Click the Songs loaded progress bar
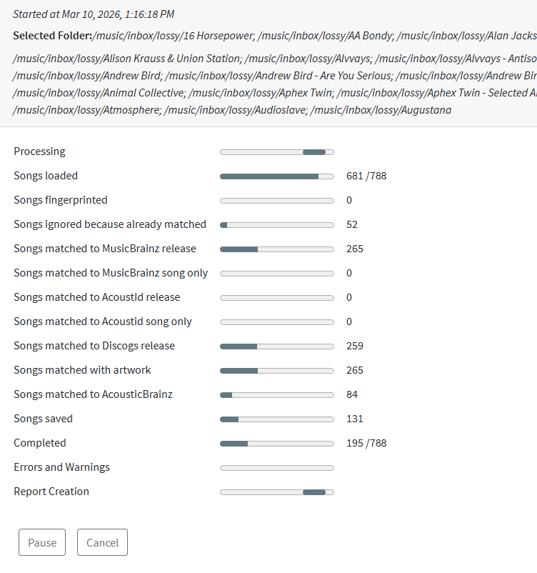The image size is (537, 573). [277, 176]
